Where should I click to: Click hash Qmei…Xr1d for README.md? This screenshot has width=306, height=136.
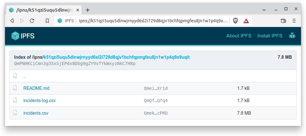tap(156, 89)
